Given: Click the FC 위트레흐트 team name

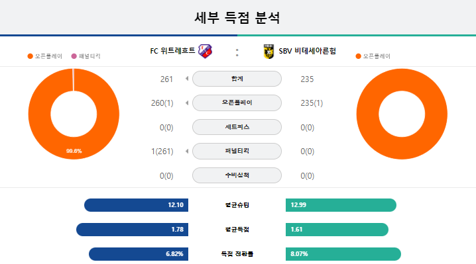Looking at the screenshot, I should pos(172,51).
